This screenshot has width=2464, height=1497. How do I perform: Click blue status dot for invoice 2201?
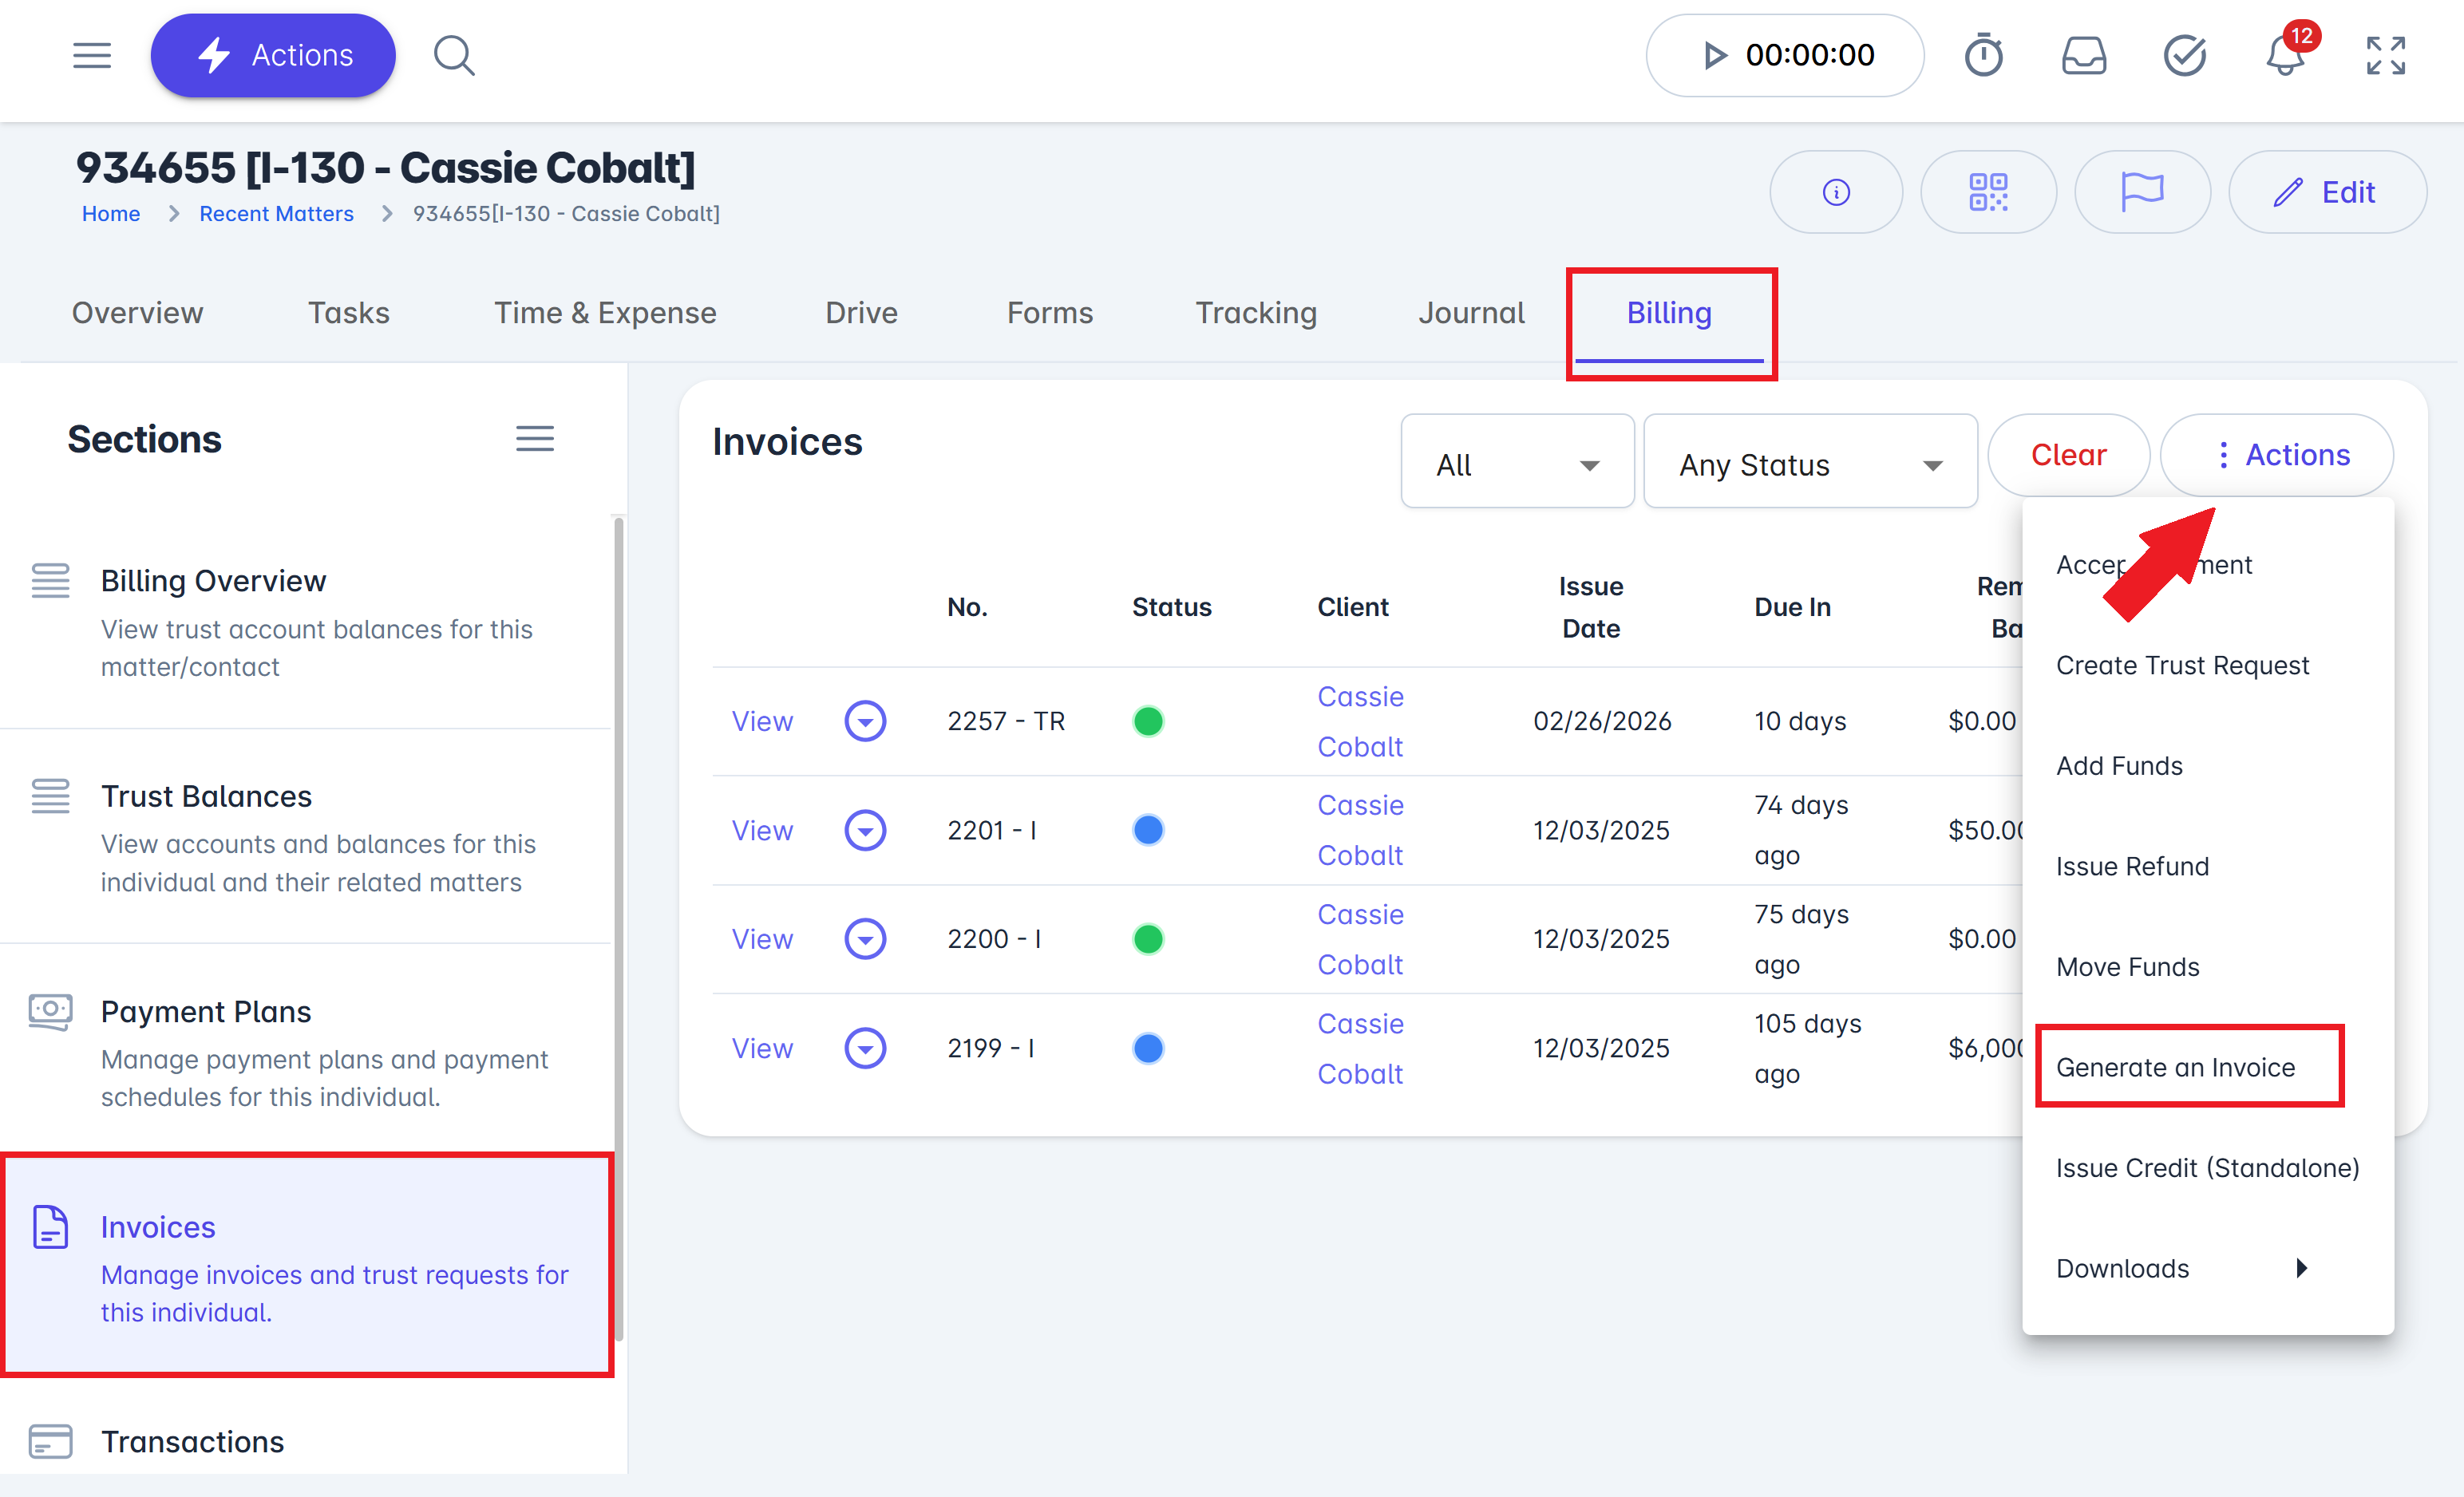(1148, 830)
